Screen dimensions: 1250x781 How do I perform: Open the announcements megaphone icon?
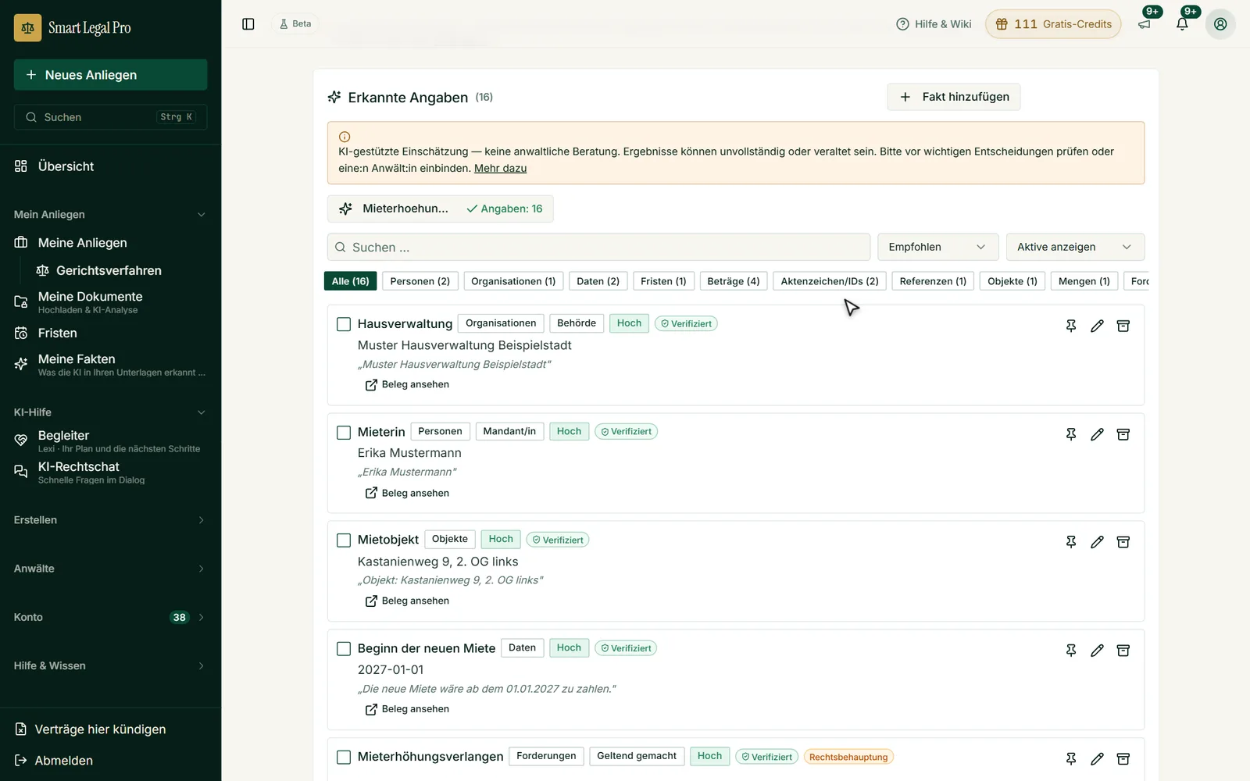click(x=1145, y=24)
